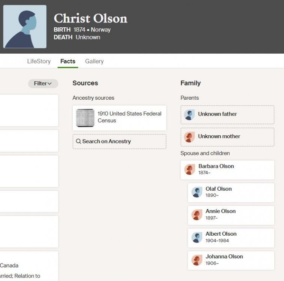Open the 1910 Federal Census thumbnail
The width and height of the screenshot is (284, 281).
85,118
